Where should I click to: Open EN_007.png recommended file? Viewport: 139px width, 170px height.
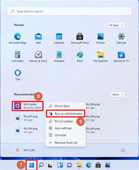coord(26,118)
